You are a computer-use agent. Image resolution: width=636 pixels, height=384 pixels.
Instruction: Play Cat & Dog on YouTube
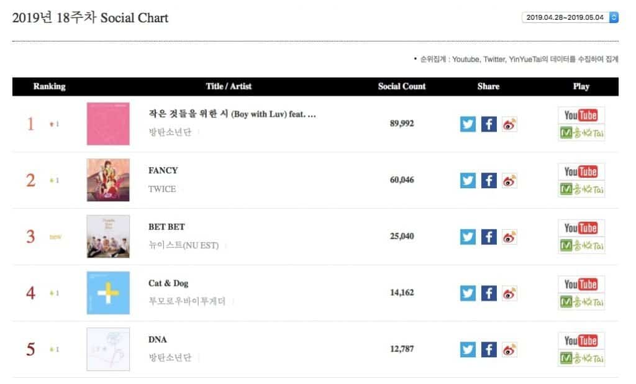point(581,285)
